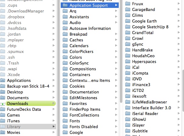Click the .ssh folder icon

point(2,57)
